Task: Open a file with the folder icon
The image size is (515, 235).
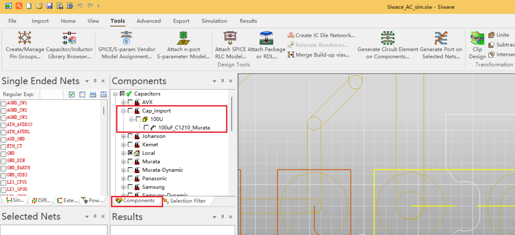Action: (x=39, y=6)
